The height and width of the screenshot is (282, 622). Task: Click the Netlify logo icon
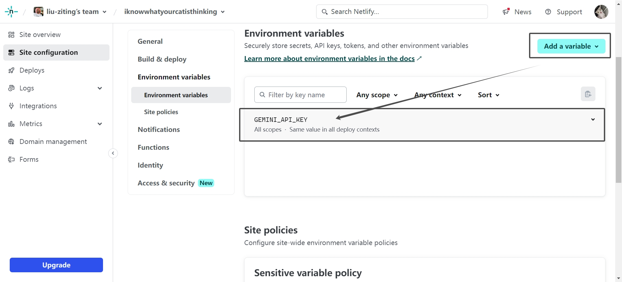pyautogui.click(x=11, y=12)
